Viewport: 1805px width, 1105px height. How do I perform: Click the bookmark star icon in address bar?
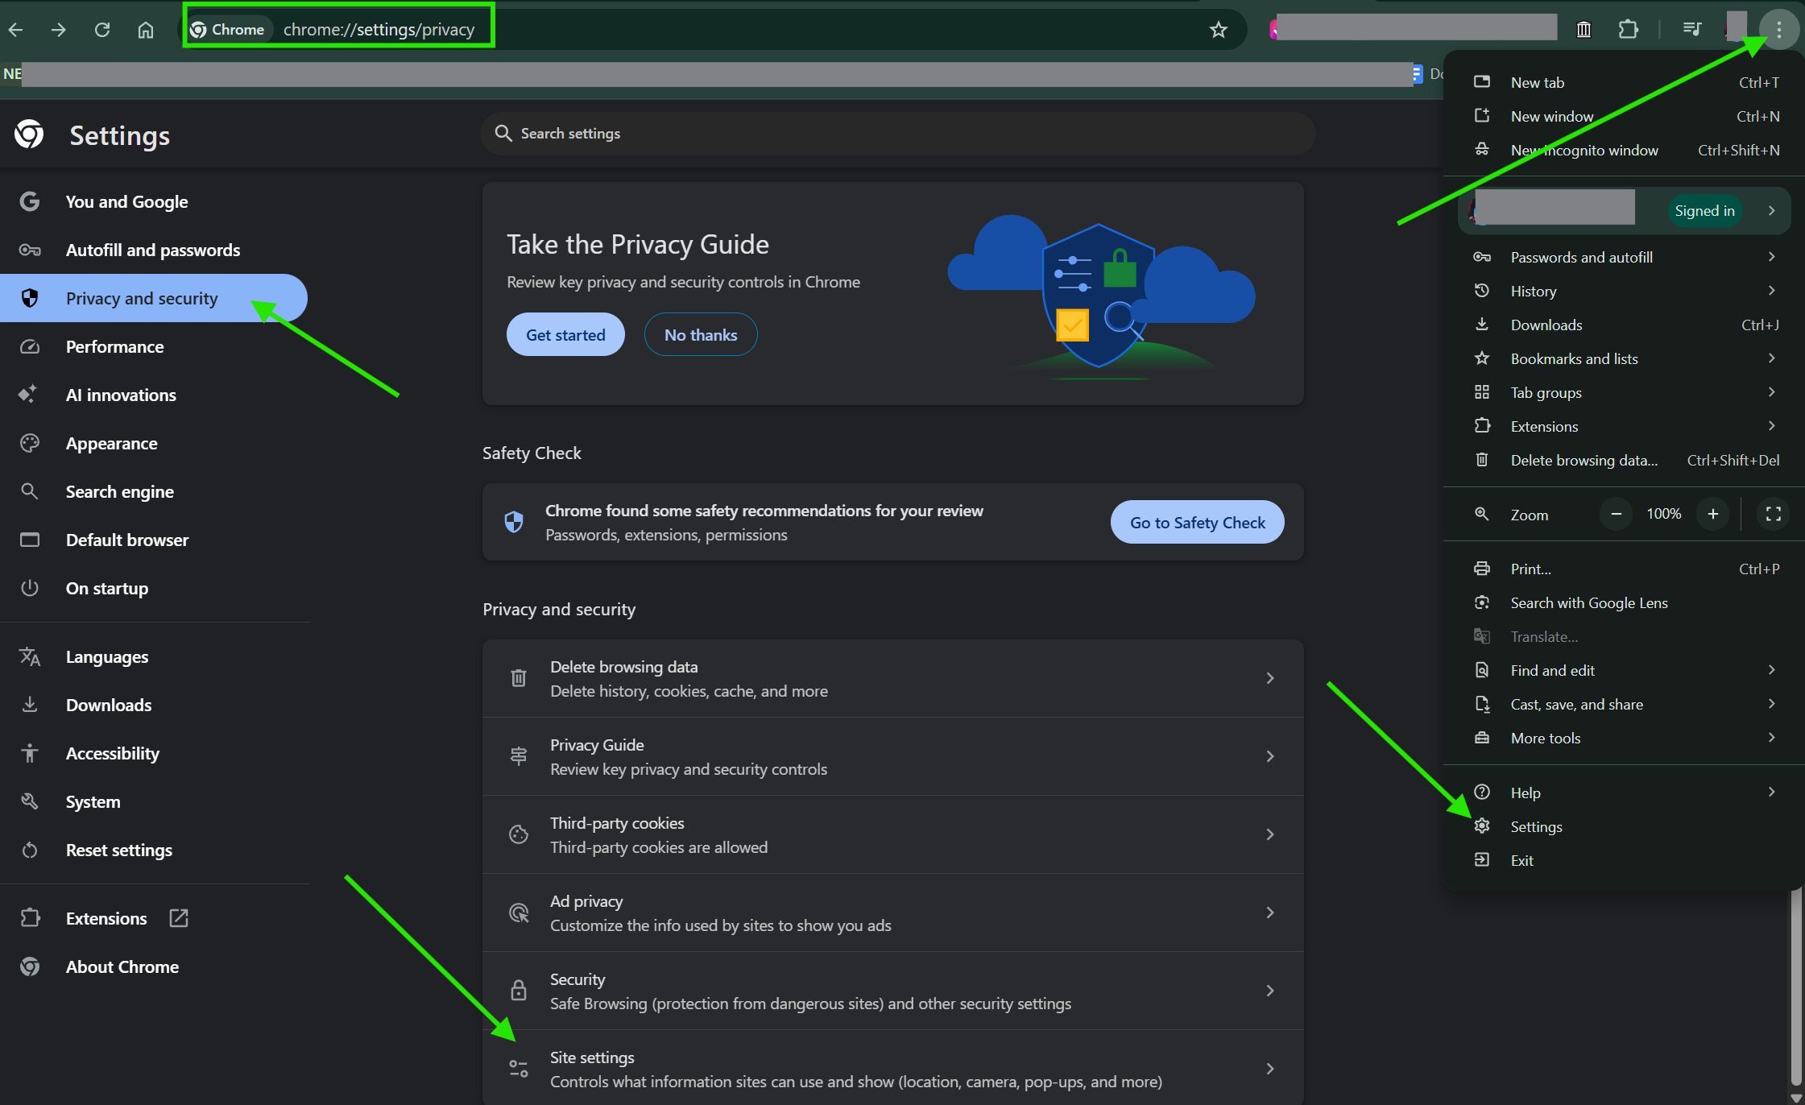point(1218,30)
